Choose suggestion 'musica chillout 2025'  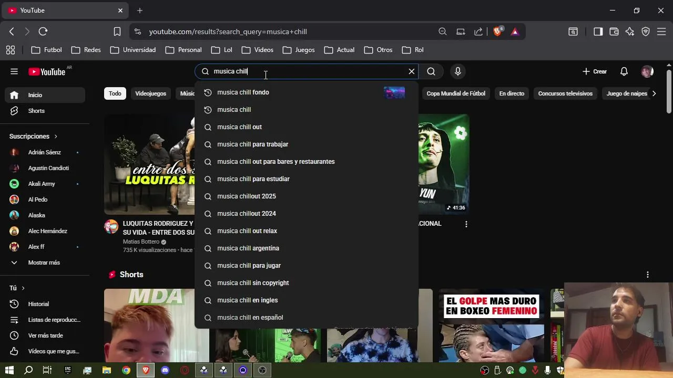click(x=307, y=196)
